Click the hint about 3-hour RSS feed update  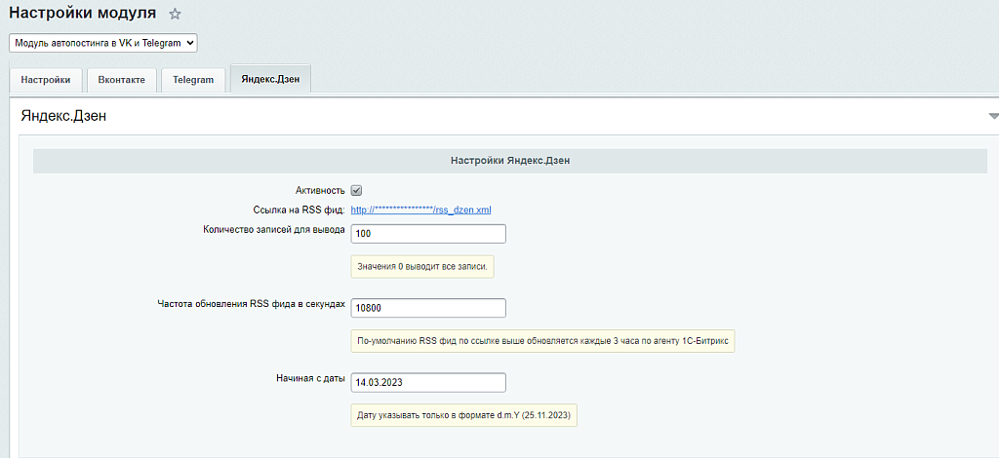(x=542, y=340)
